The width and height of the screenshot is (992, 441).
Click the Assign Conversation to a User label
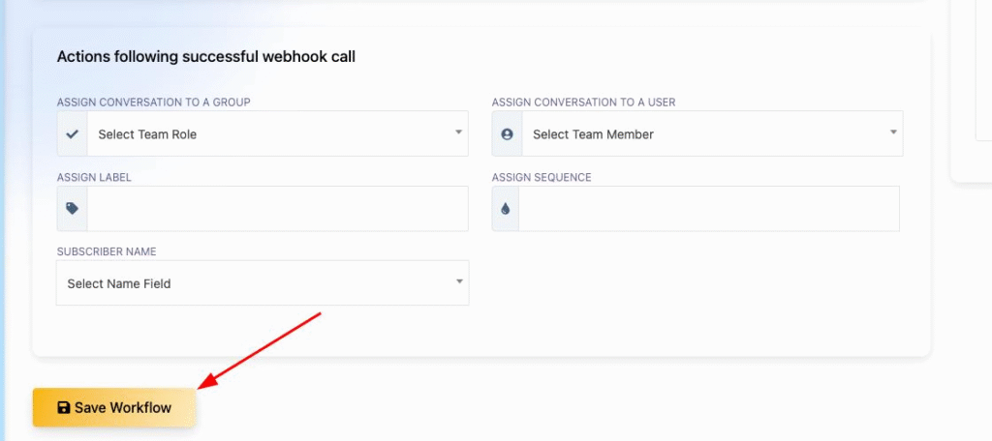[x=583, y=103]
